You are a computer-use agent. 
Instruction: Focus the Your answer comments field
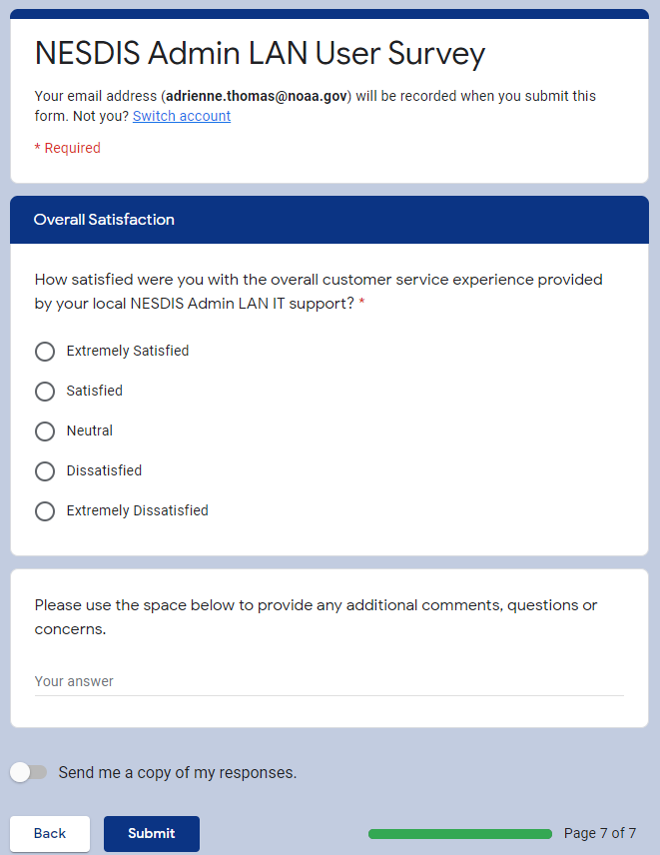(x=329, y=681)
